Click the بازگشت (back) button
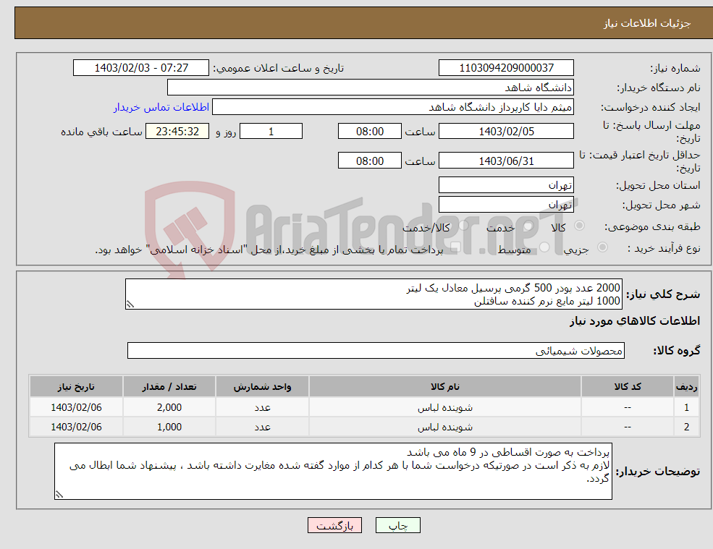The image size is (713, 549). point(334,525)
